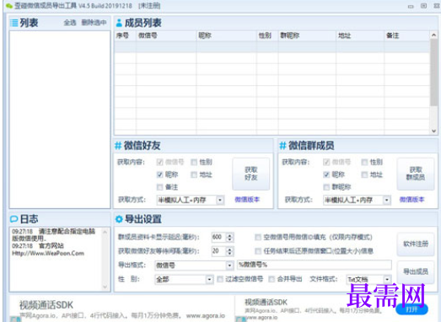Open 获取方式 dropdown in 微信群成员 panel
Image resolution: width=441 pixels, height=322 pixels.
tap(357, 200)
